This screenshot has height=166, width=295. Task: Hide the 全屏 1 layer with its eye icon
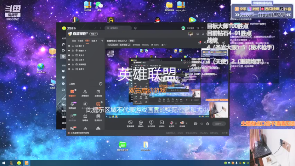(x=69, y=69)
